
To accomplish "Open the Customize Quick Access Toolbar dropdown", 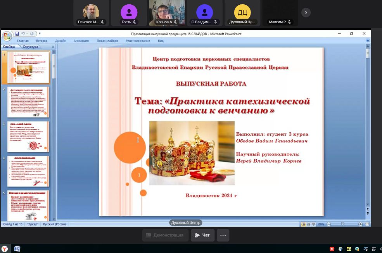I will (40, 34).
